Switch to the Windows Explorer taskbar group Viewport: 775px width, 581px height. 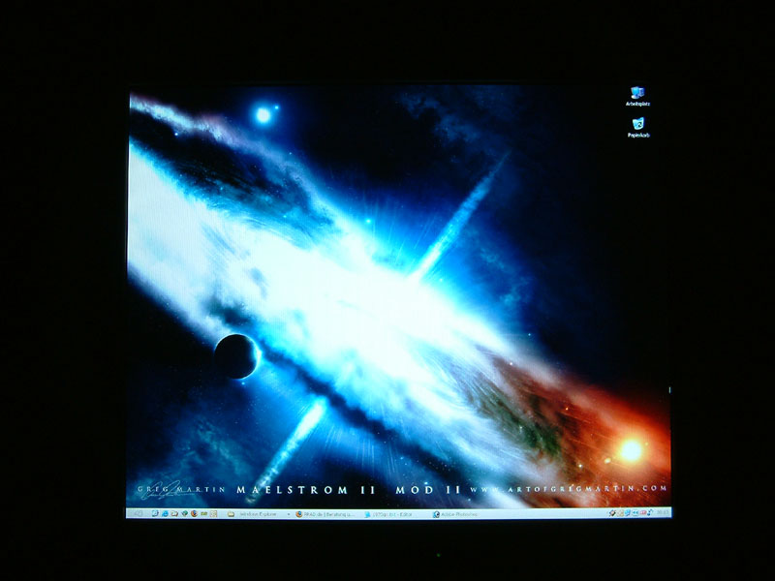pyautogui.click(x=255, y=513)
